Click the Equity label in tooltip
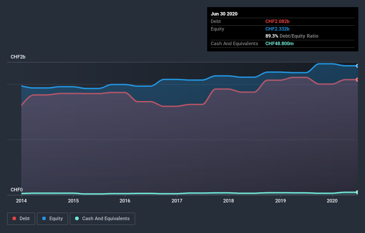Viewport: 365px width, 233px height. [x=217, y=29]
